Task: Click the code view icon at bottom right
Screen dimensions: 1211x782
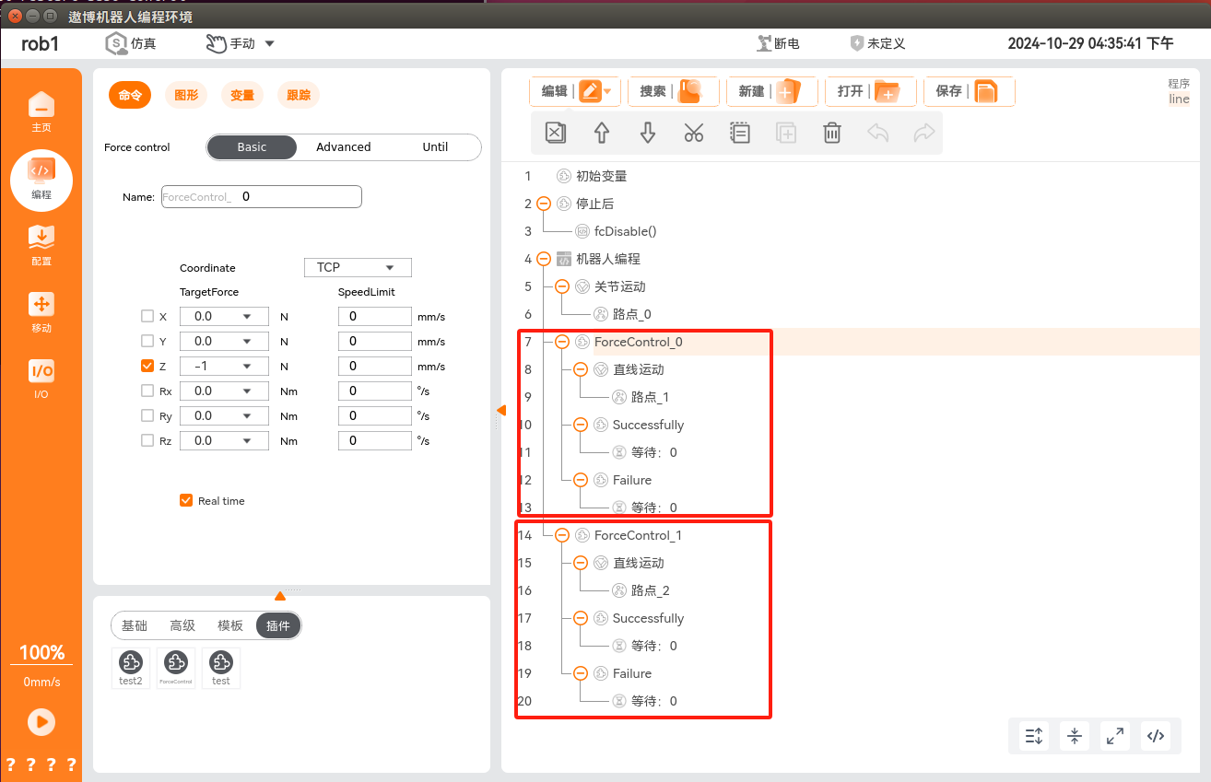Action: point(1155,736)
